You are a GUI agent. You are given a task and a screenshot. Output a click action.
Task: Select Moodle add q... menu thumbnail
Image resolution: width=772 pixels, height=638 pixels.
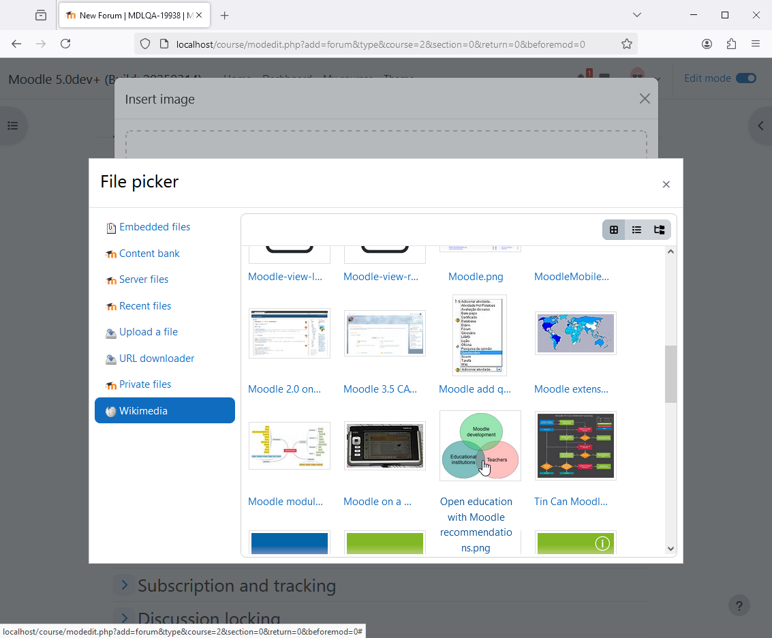(480, 335)
